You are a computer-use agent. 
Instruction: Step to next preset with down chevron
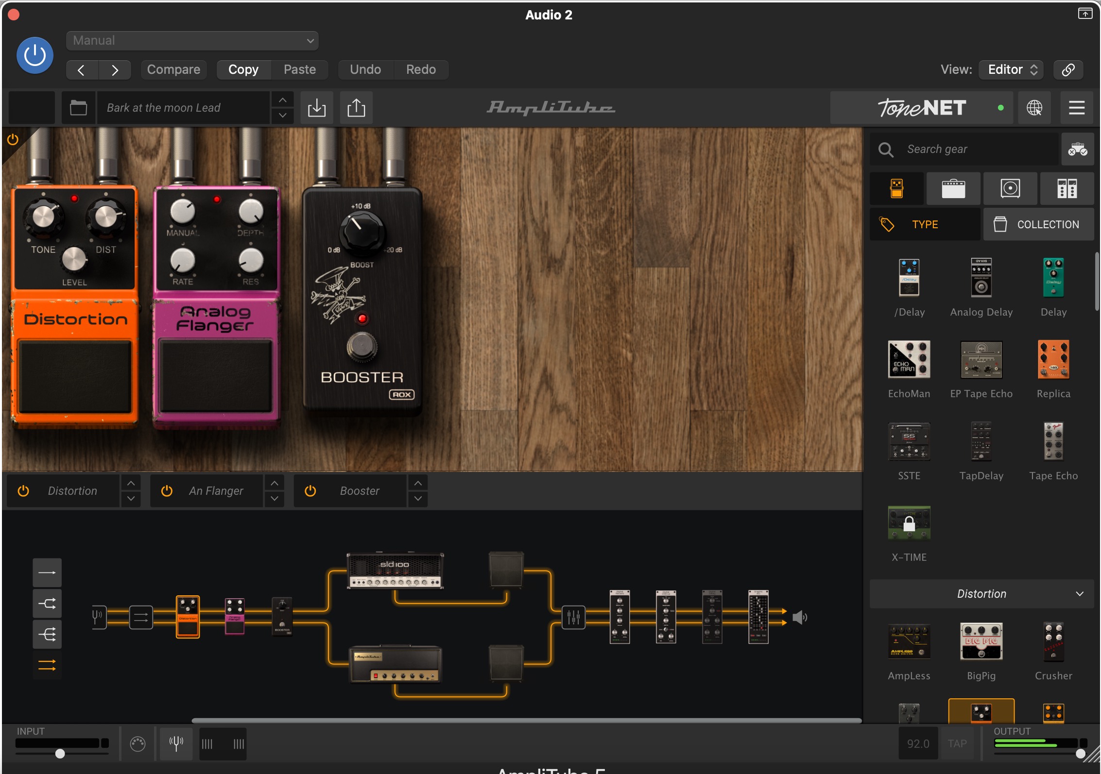click(282, 116)
